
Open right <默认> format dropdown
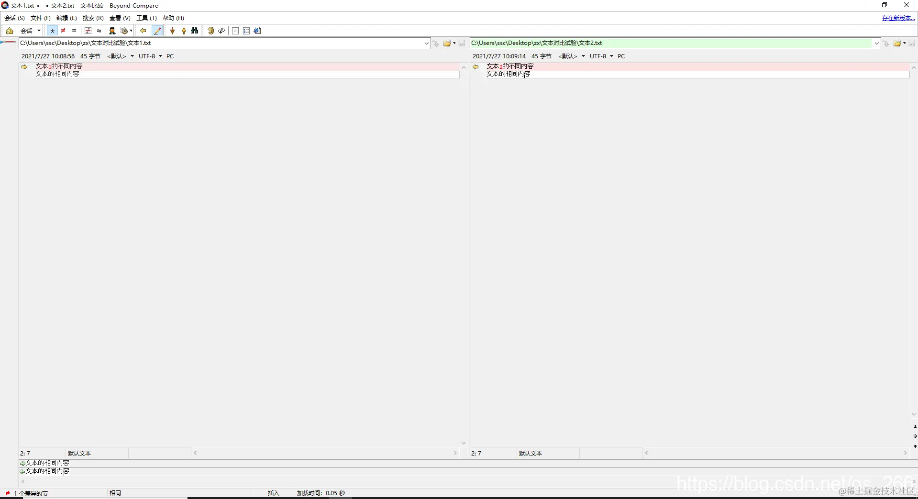pos(572,56)
